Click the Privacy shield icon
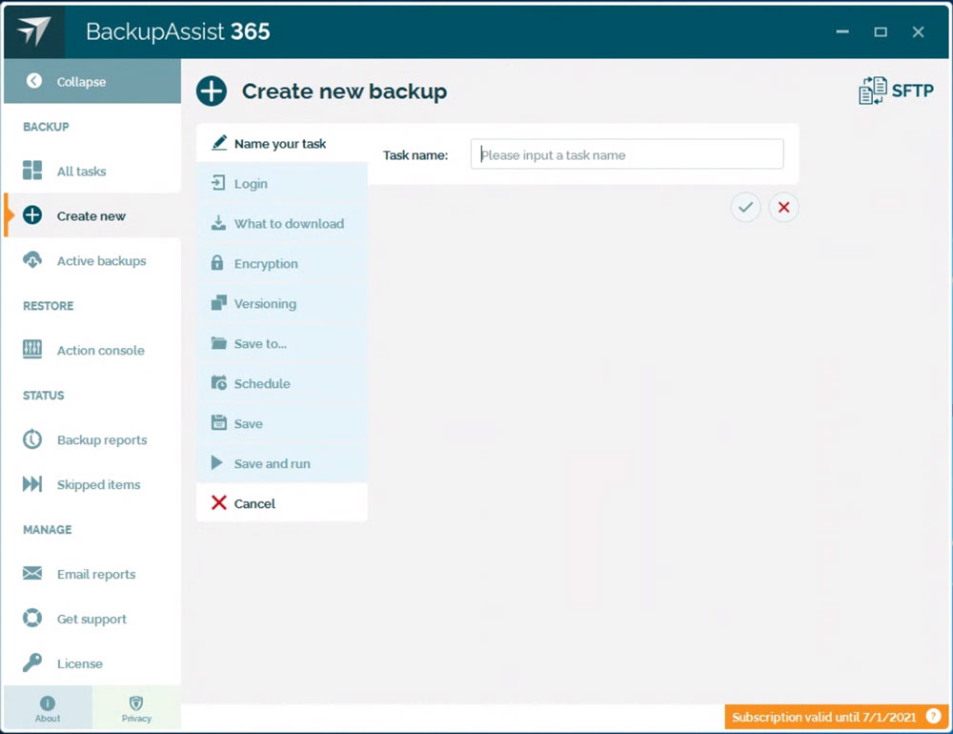Screen dimensions: 953x734 click(136, 703)
